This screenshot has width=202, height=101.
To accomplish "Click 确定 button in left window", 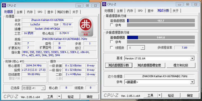I will click(x=90, y=97).
